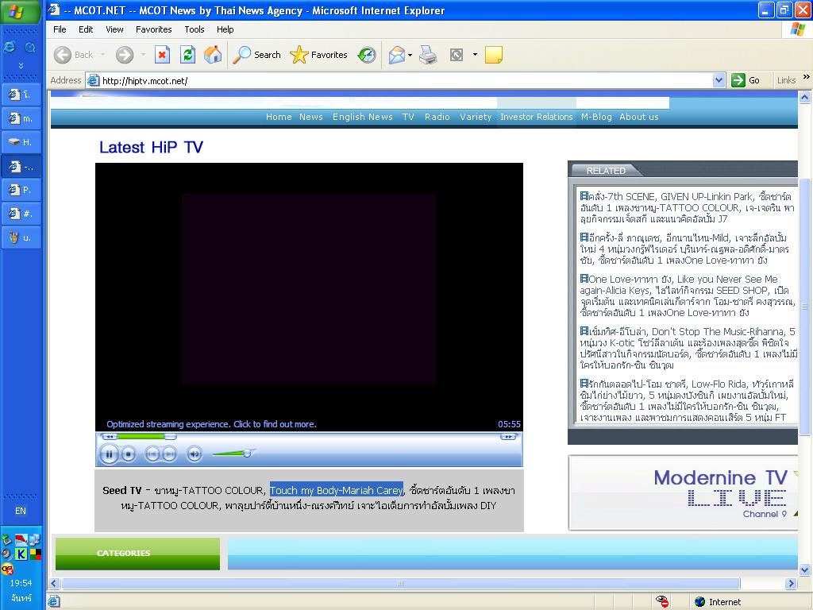Click the horizontal page scrollbar thumb
The image size is (813, 610).
pyautogui.click(x=400, y=584)
